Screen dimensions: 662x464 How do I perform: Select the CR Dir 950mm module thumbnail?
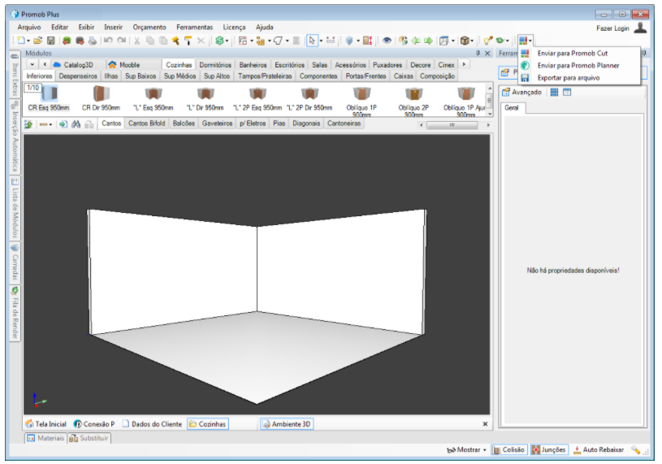click(101, 98)
